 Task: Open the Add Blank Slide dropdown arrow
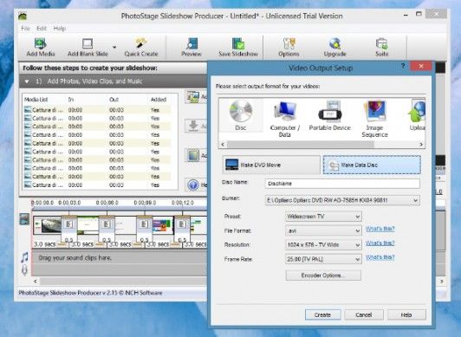[x=114, y=47]
